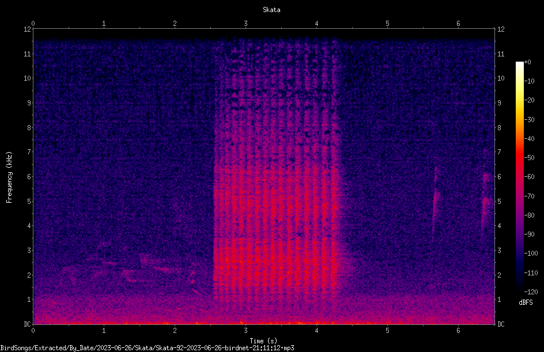Click the "Frequency (kHz)" axis label
Image resolution: width=544 pixels, height=352 pixels.
[x=9, y=177]
